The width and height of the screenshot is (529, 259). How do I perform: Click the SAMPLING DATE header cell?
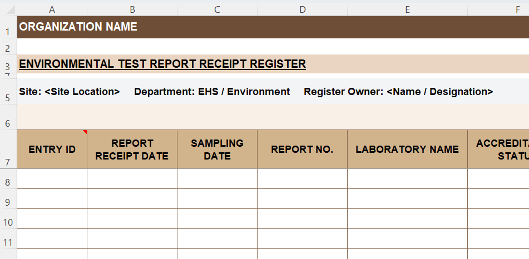click(217, 150)
